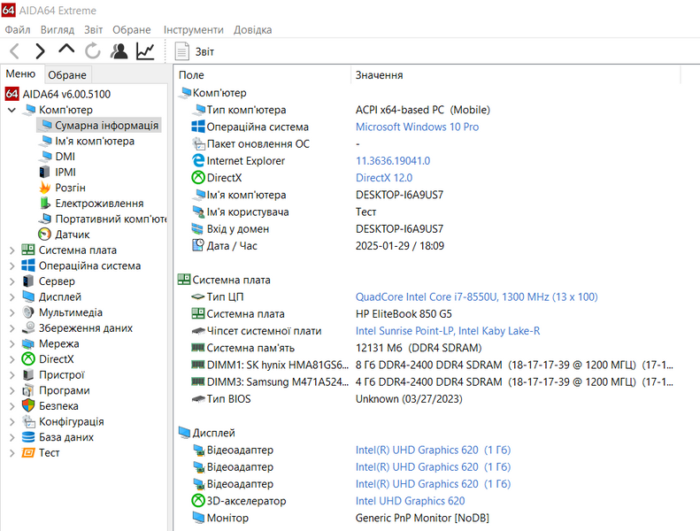Open DirectX 12.0 link
The image size is (700, 531).
tap(384, 178)
